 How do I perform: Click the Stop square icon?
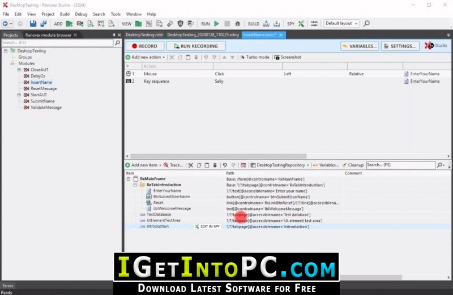227,24
